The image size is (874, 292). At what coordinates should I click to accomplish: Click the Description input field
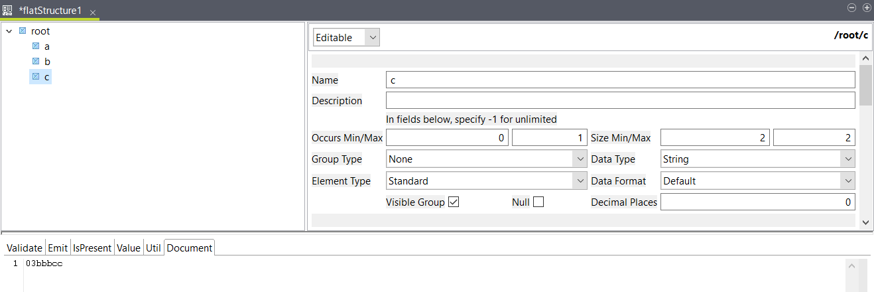click(620, 101)
